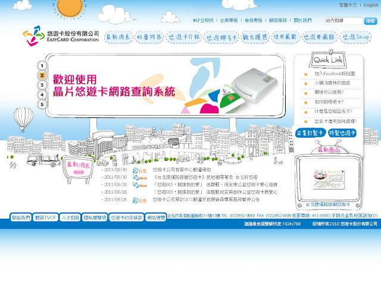Click the New icon in the 2011/09/29 row
This screenshot has height=286, width=381.
click(139, 185)
